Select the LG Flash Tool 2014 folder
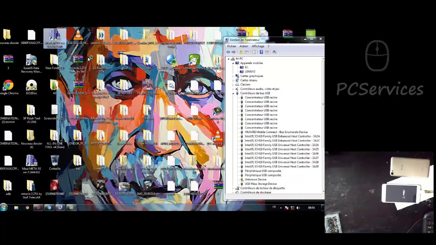Viewport: 436px width, 245px height. [x=101, y=64]
